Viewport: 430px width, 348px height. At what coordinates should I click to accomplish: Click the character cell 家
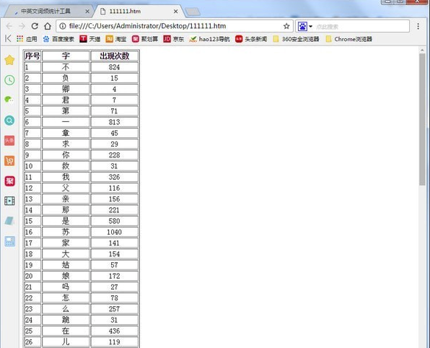click(66, 243)
